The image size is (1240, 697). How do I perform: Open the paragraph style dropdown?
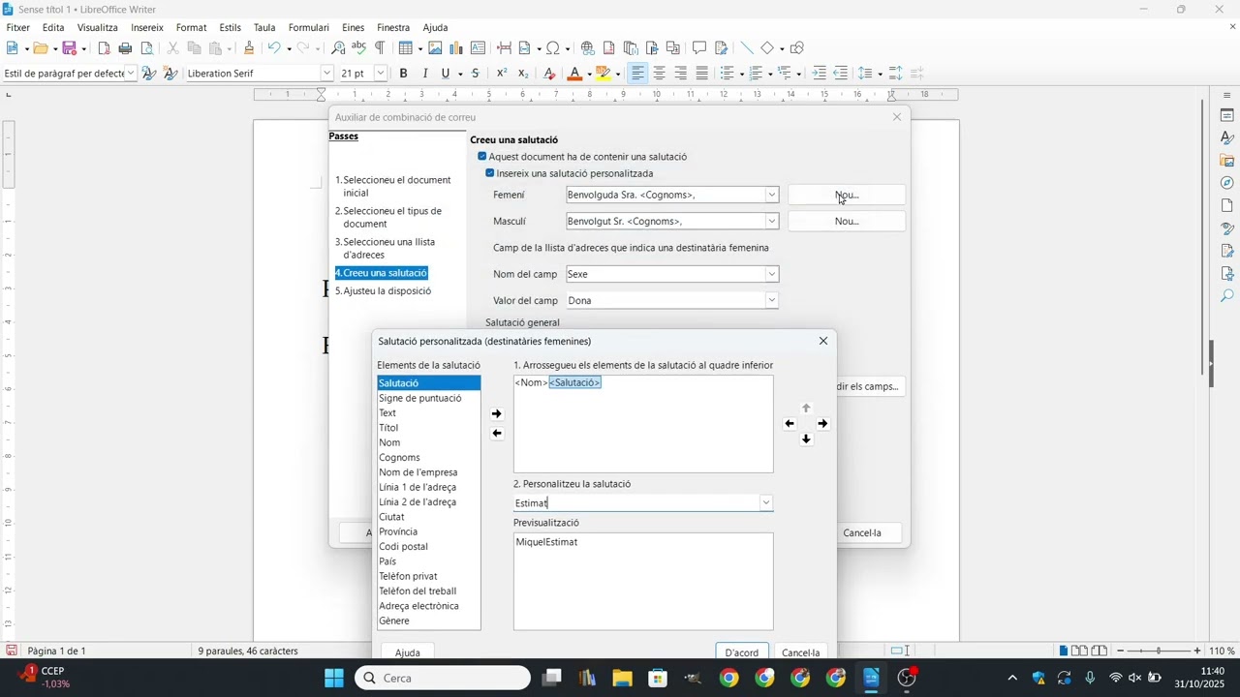(x=132, y=74)
